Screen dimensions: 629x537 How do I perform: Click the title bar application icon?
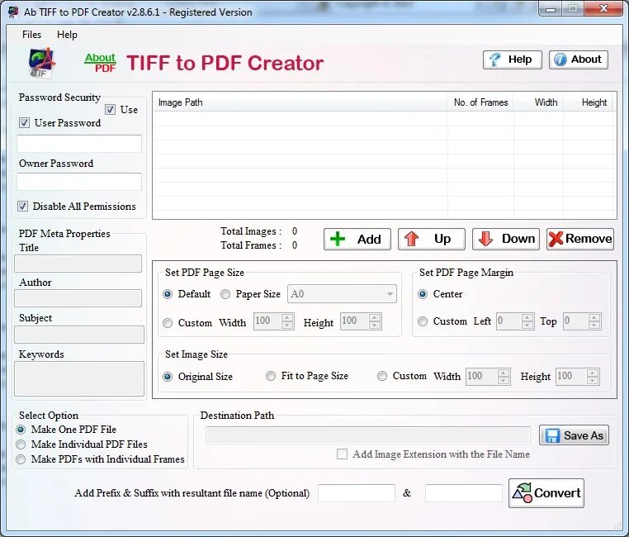point(13,12)
